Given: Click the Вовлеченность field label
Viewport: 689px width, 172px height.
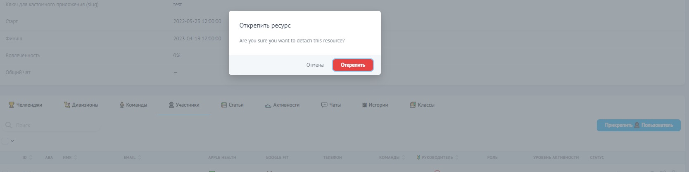Looking at the screenshot, I should pos(23,56).
